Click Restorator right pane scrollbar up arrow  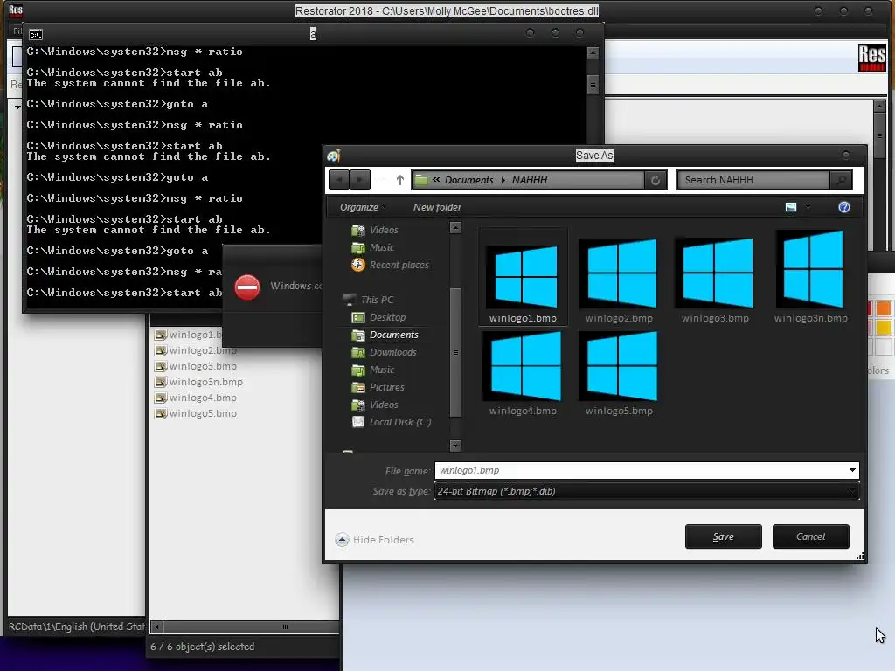coord(879,106)
